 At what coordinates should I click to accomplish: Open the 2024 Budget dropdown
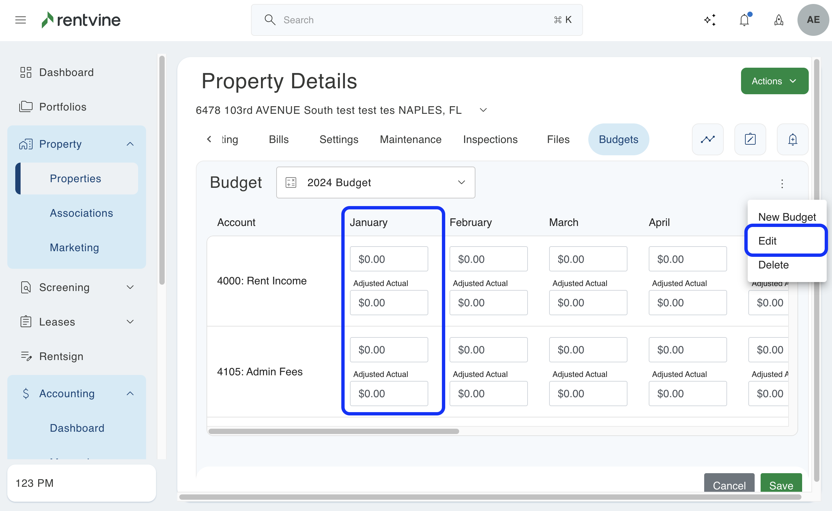375,183
